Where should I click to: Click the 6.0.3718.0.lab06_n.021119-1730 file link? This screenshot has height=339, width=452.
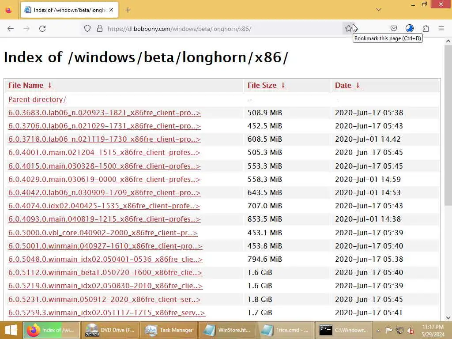point(104,139)
